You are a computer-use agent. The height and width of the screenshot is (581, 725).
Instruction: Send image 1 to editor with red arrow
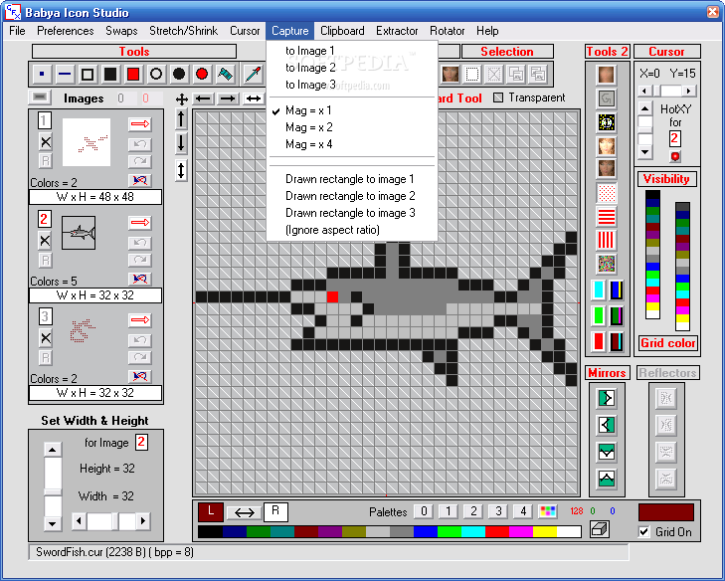click(x=140, y=124)
